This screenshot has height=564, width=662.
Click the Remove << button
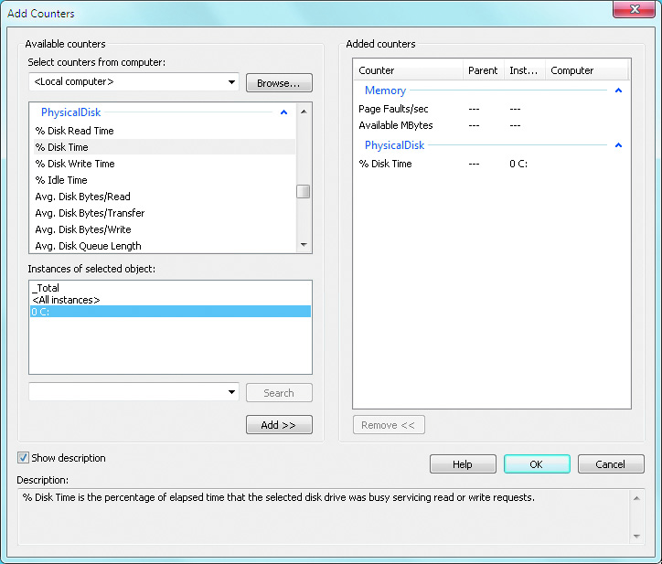tap(389, 425)
